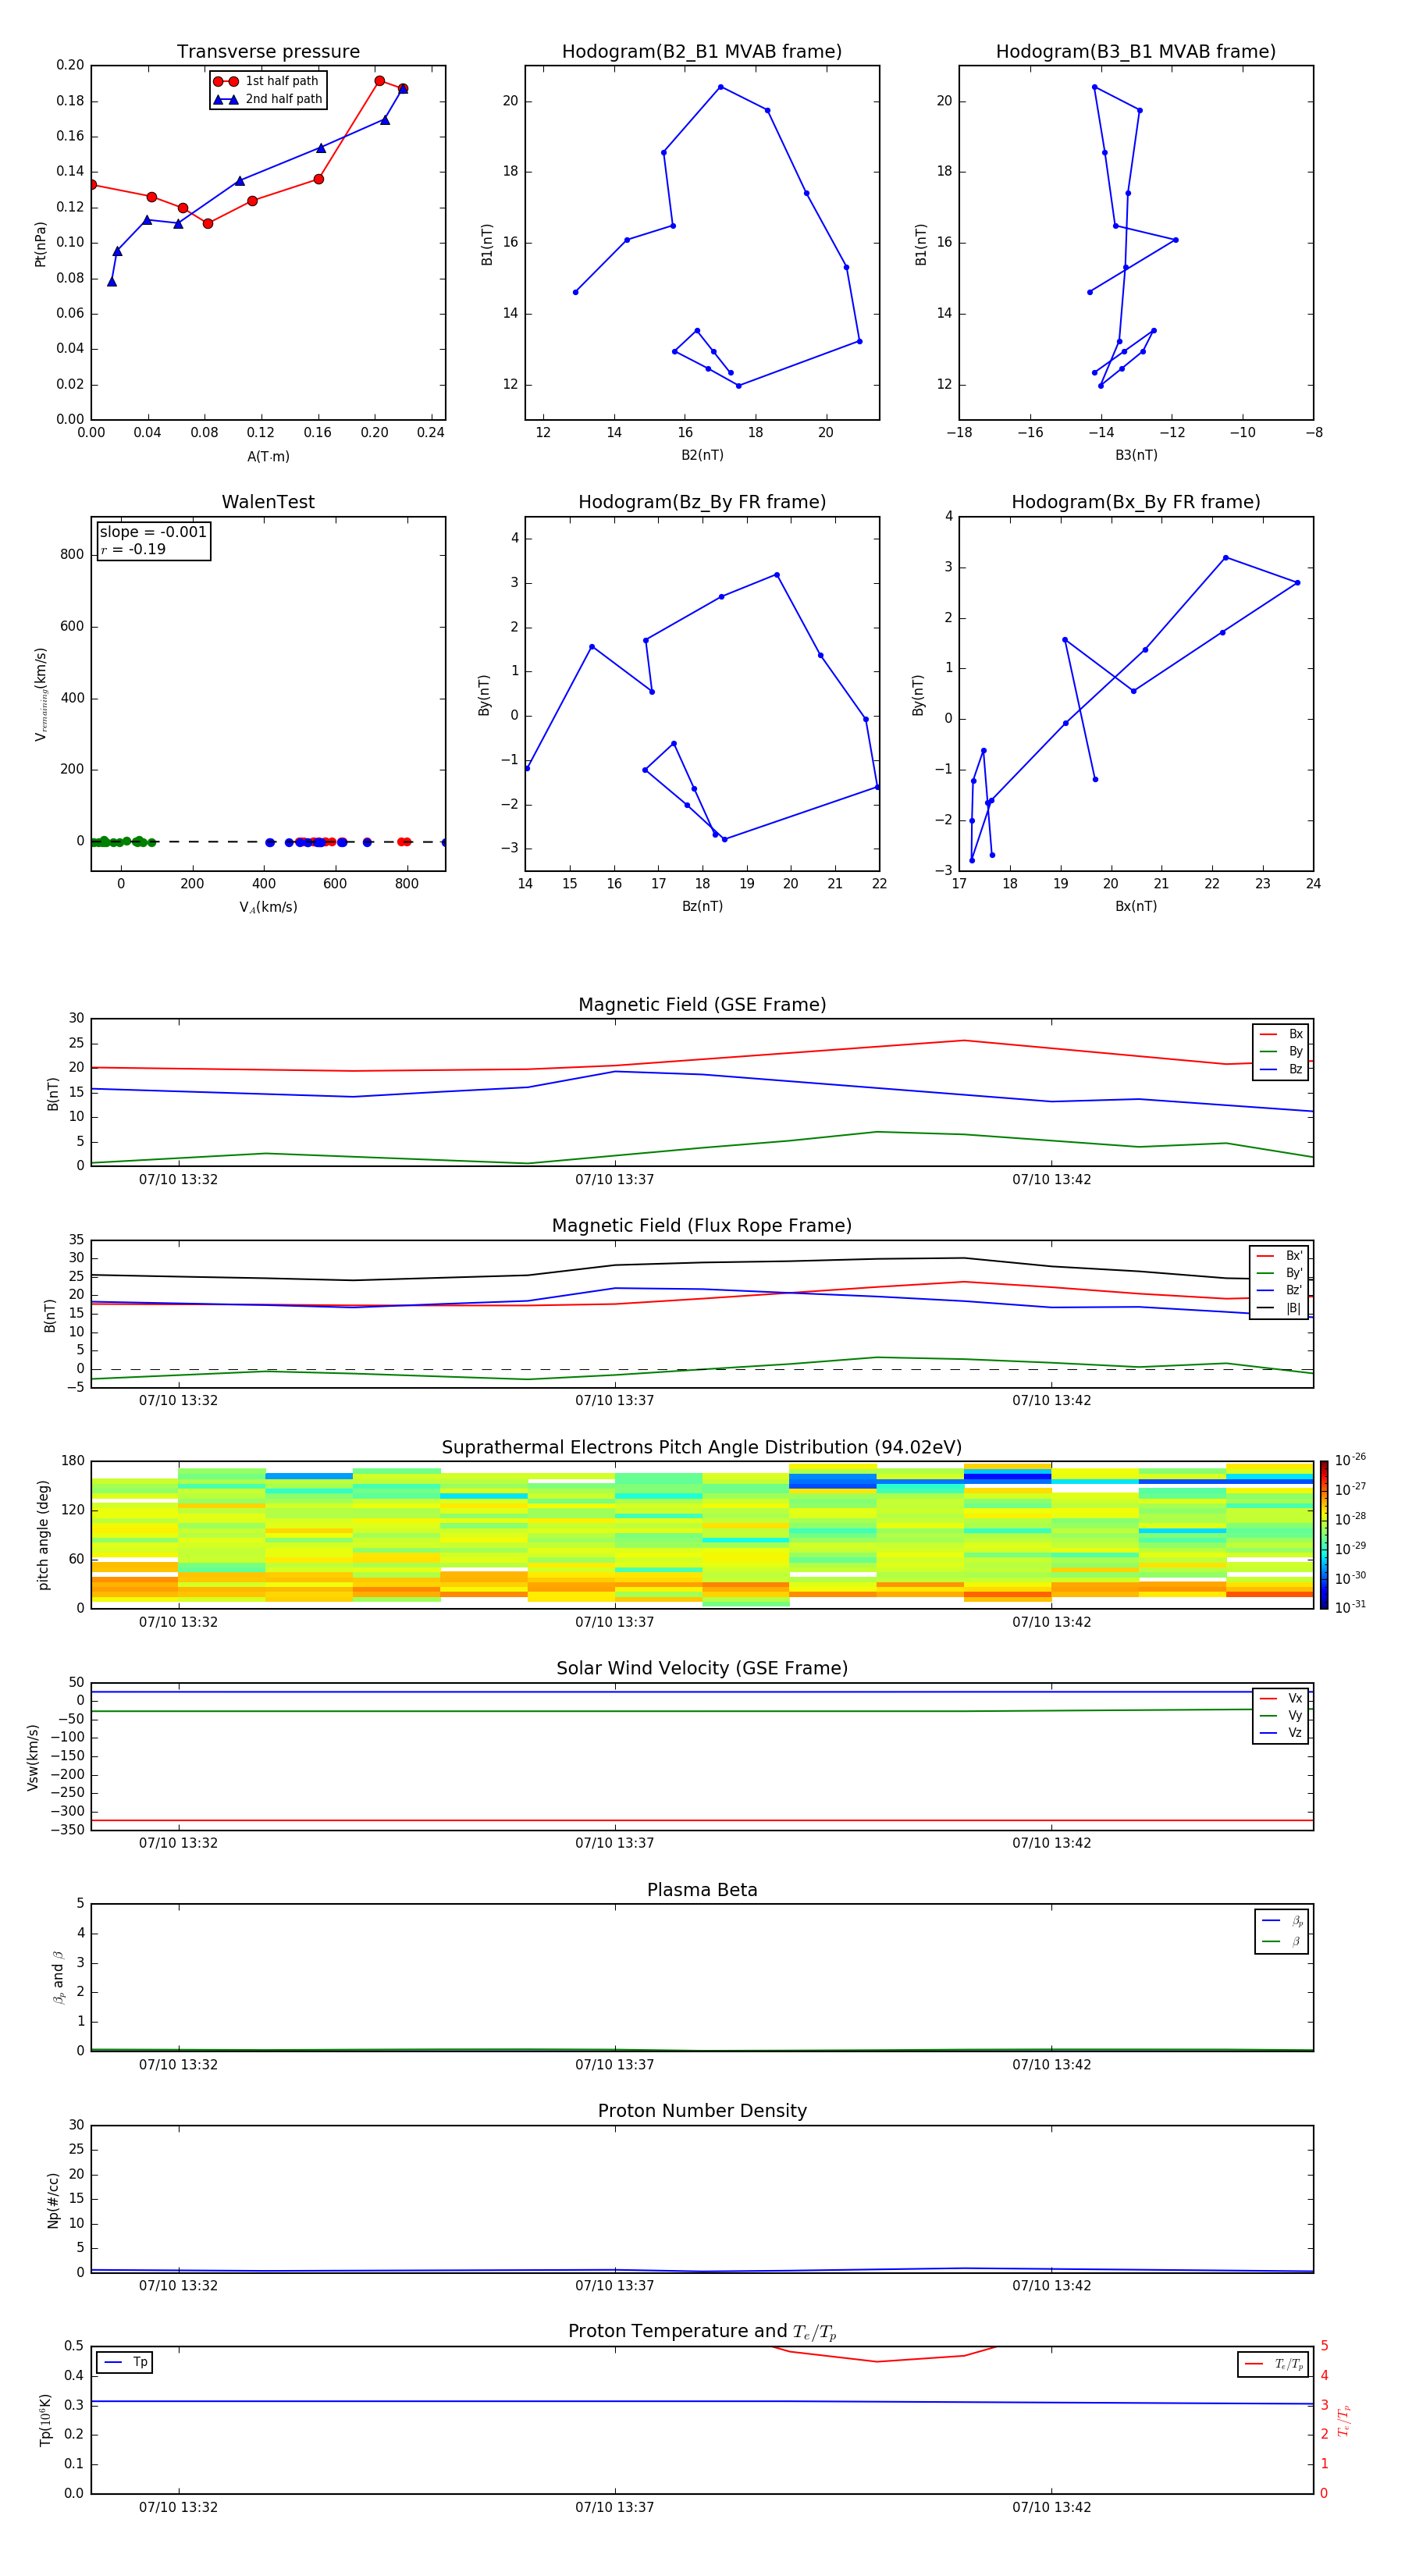Click the 'Proton Temperature and Te/Tp' title
The width and height of the screenshot is (1405, 2576).
702,2332
